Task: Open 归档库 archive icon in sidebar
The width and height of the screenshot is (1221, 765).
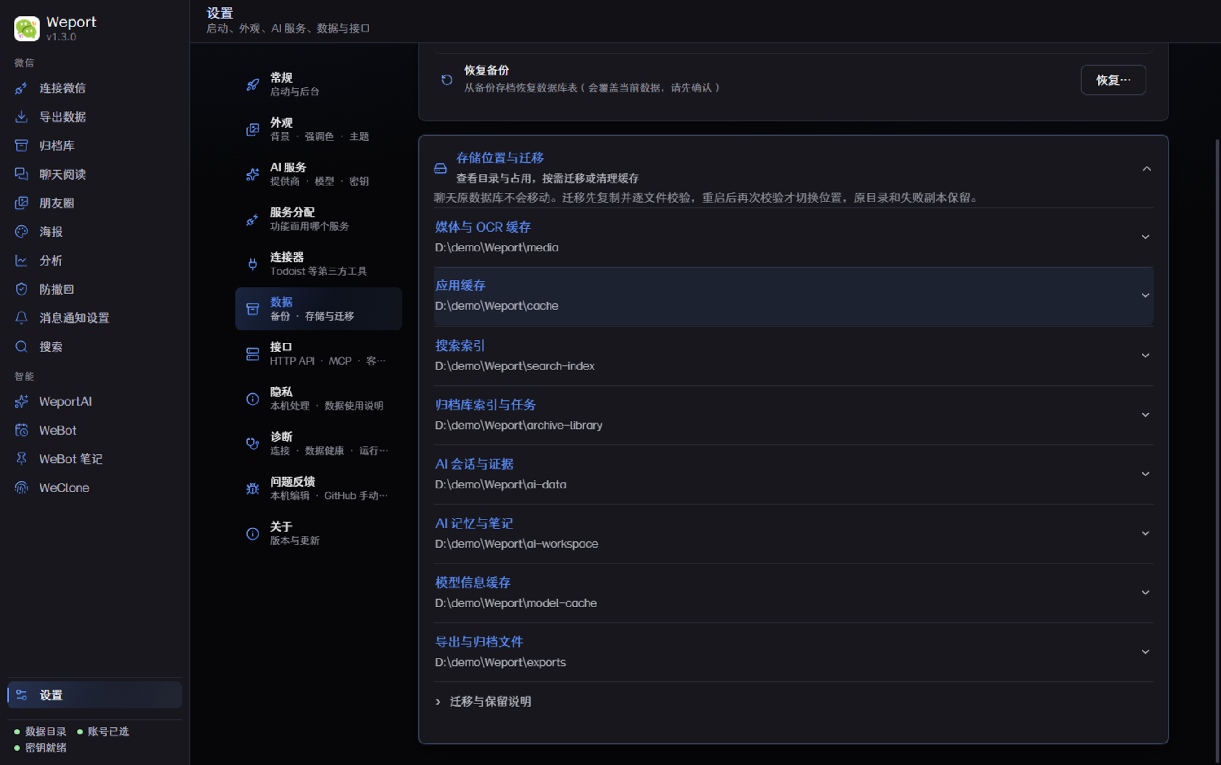Action: [x=21, y=146]
